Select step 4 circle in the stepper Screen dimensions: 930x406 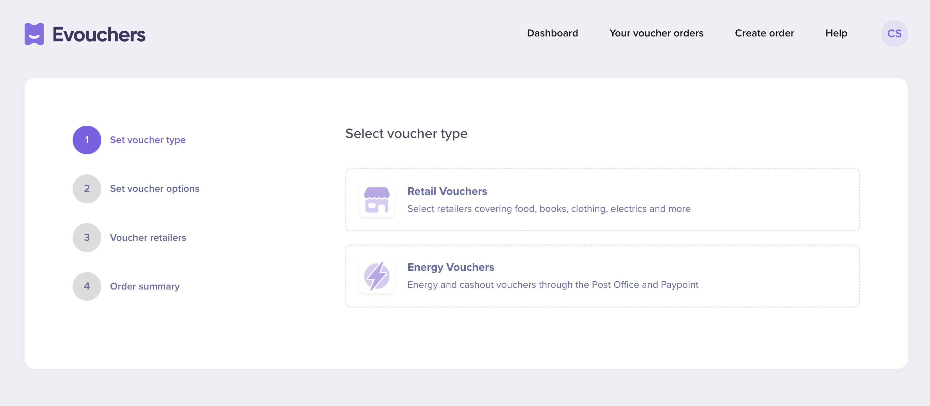(x=87, y=286)
